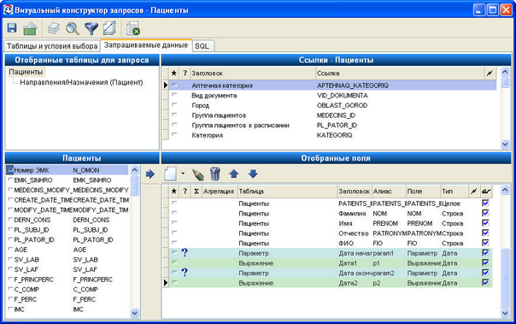The height and width of the screenshot is (324, 516).
Task: Toggle checkbox for EMK_SINHRO field
Action: (x=10, y=180)
